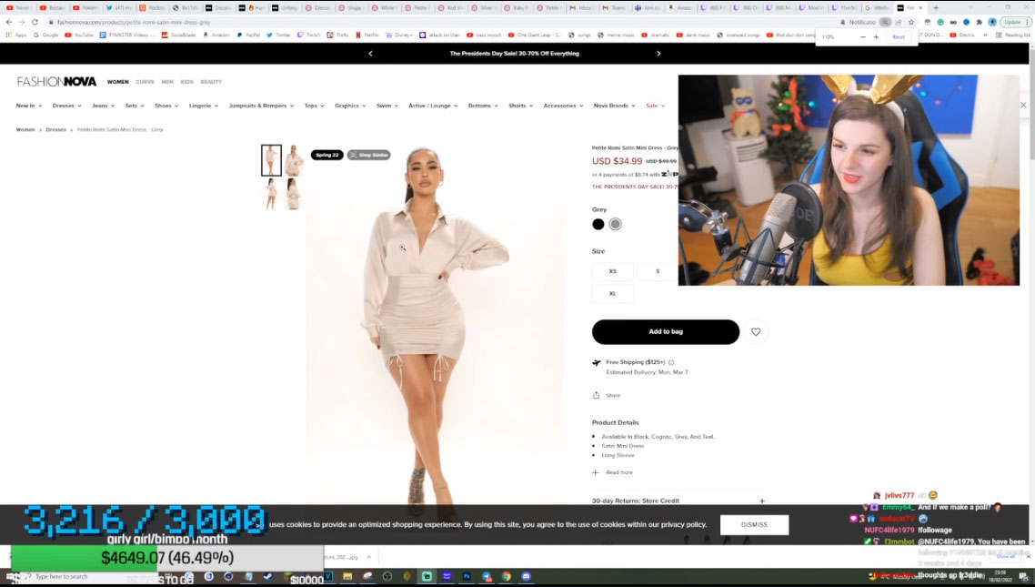Viewport: 1035px width, 587px height.
Task: Increase zoom with plus button
Action: (x=876, y=37)
